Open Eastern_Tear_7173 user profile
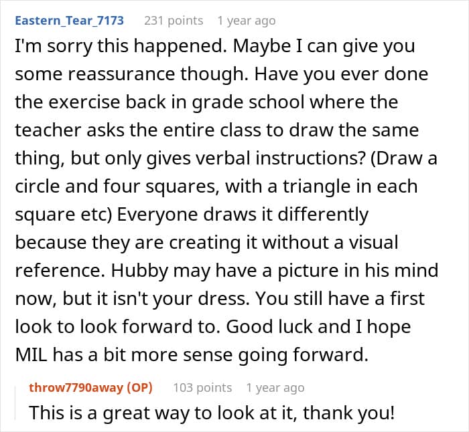Screen dimensions: 469x432 pos(70,21)
